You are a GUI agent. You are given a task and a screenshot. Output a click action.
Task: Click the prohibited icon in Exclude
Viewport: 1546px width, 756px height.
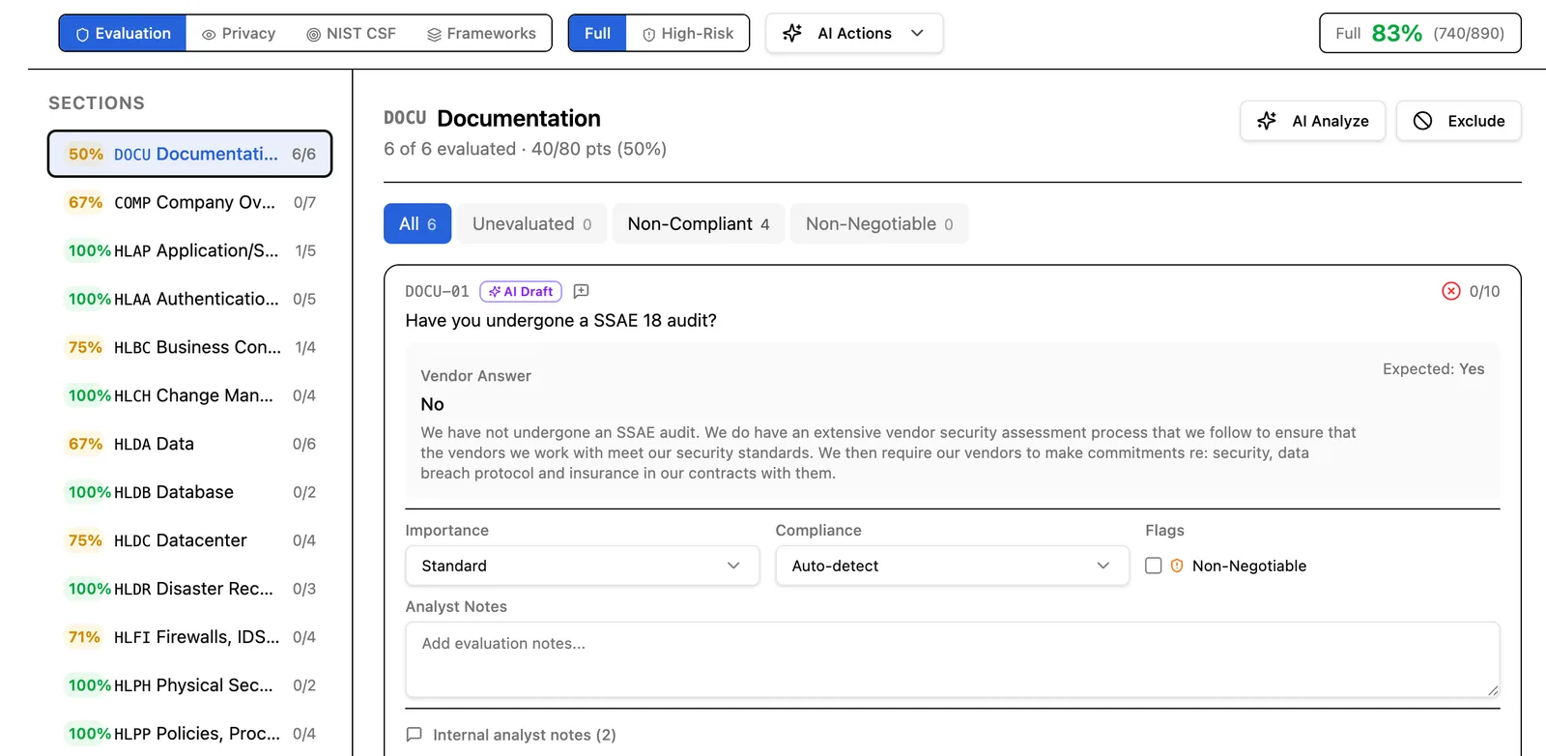1422,121
